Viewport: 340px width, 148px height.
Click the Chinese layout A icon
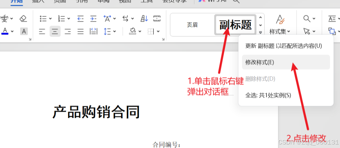pyautogui.click(x=107, y=18)
